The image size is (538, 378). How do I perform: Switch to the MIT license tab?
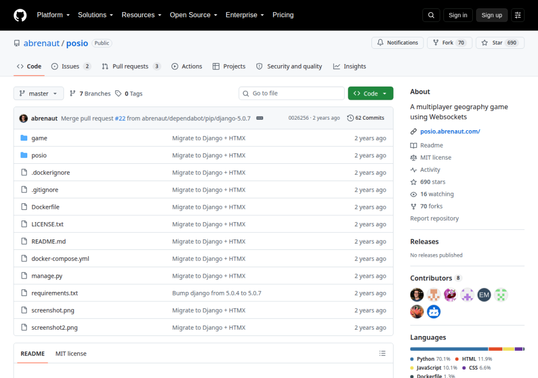(x=71, y=353)
